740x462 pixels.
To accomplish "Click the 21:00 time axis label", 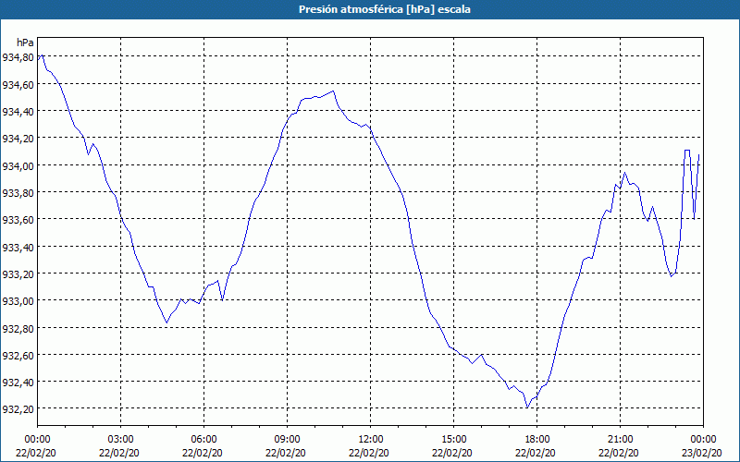I will 620,440.
